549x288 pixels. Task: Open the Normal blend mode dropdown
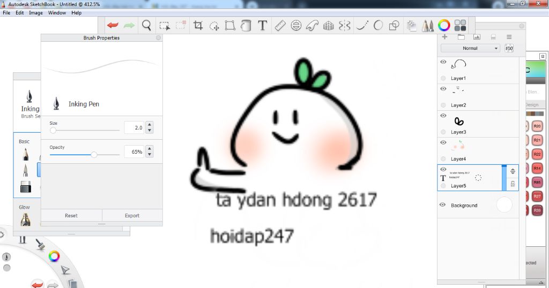click(x=470, y=48)
